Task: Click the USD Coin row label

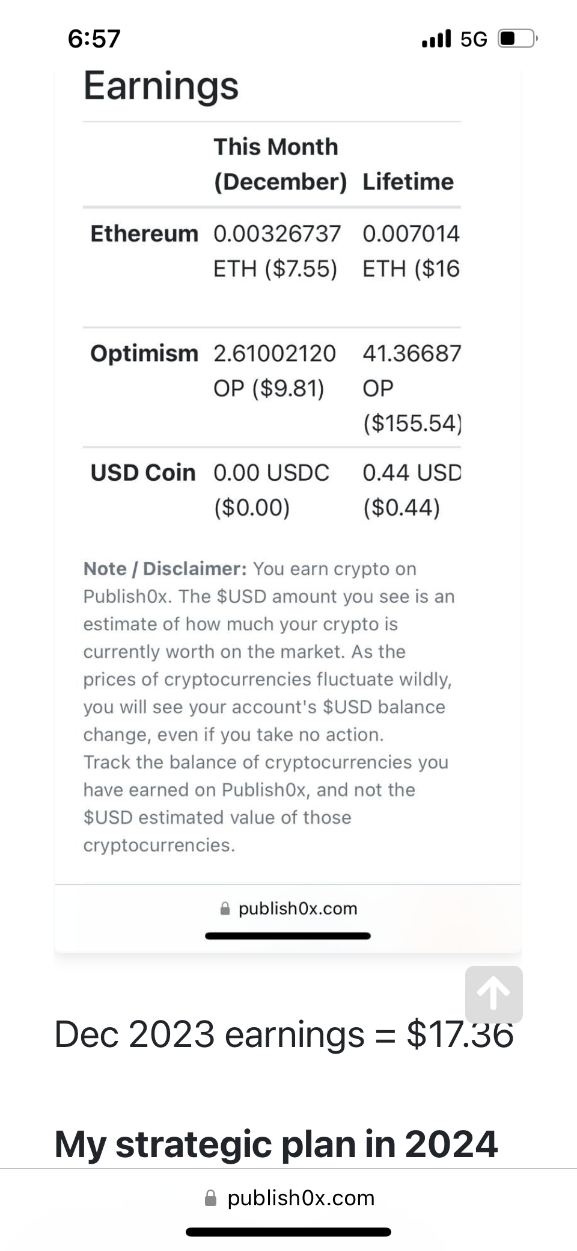Action: [143, 472]
